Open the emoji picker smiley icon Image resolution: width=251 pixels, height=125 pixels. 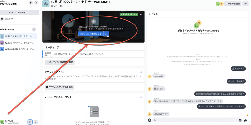[x=240, y=120]
